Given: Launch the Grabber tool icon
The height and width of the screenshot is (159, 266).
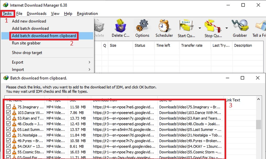Looking at the screenshot, I should point(239,26).
